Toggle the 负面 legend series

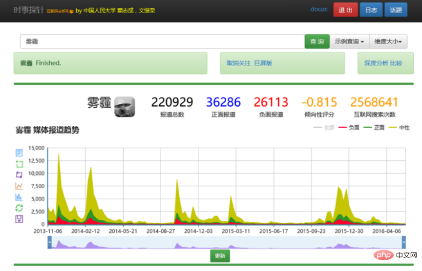point(349,128)
